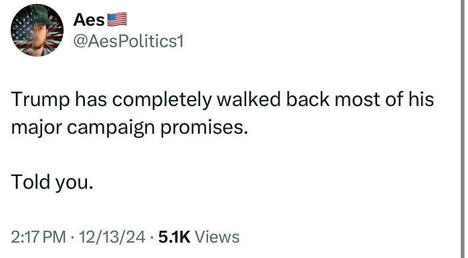Viewport: 468px width, 258px height.
Task: Click the word campaign in the tweet
Action: click(x=110, y=128)
